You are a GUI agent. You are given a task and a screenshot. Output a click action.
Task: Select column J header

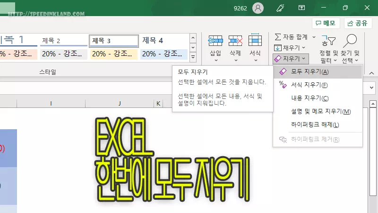point(120,103)
